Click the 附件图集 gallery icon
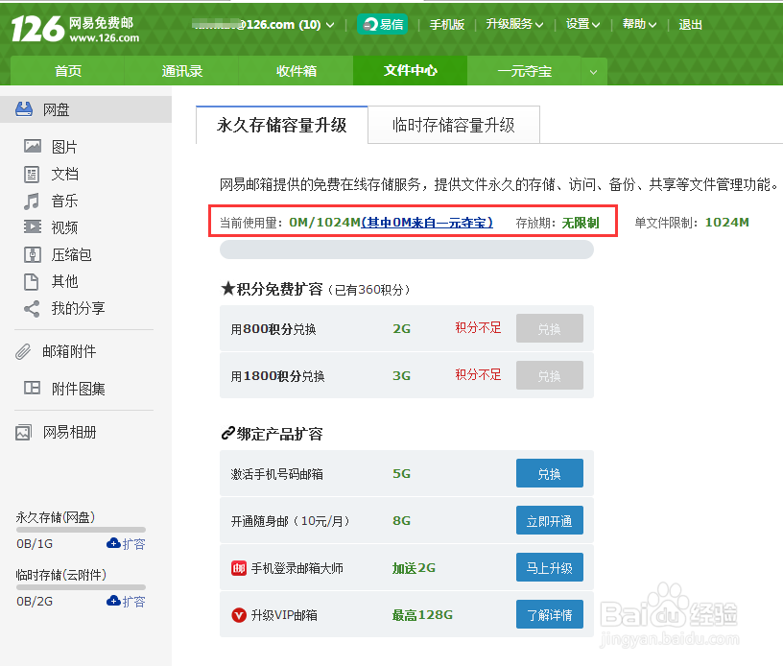The image size is (783, 666). point(32,388)
